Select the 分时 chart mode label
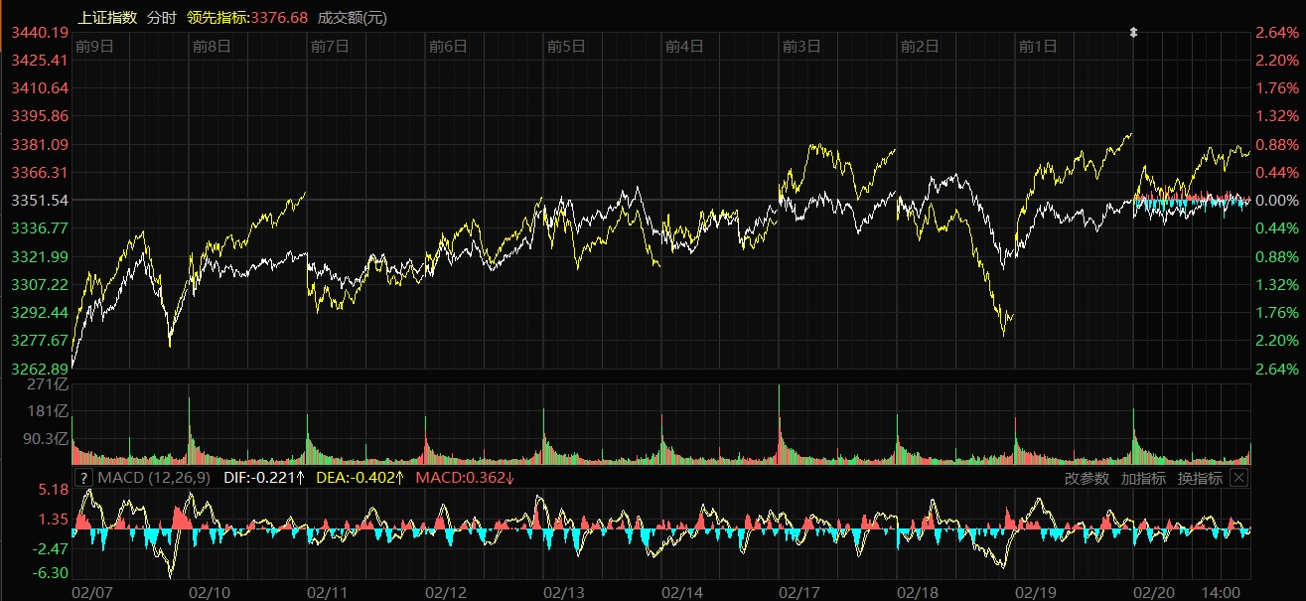This screenshot has height=601, width=1306. point(160,18)
